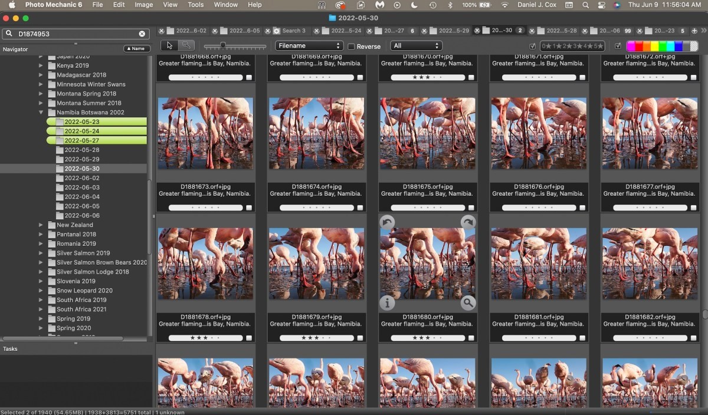Screen dimensions: 708x415
Task: Open Time Machine menu bar icon
Action: tap(433, 5)
